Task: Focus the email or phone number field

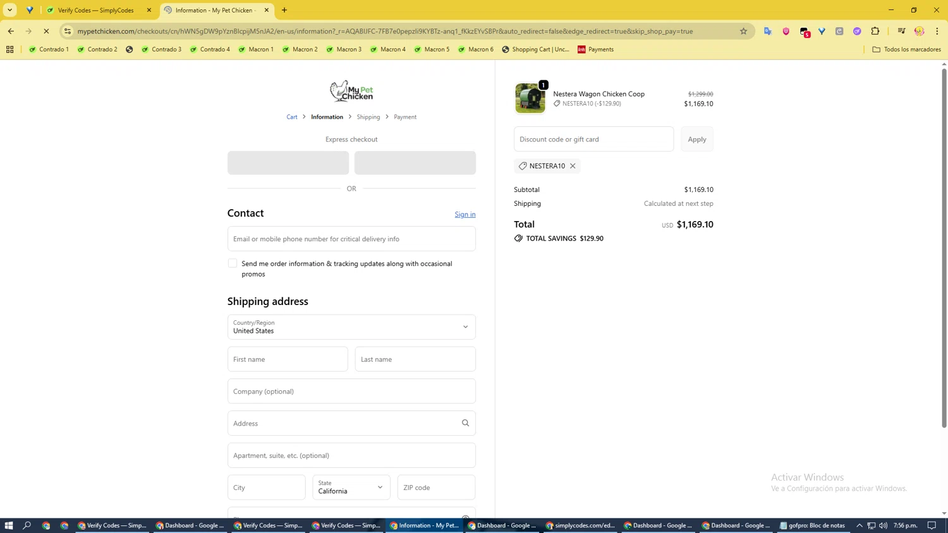Action: (351, 239)
